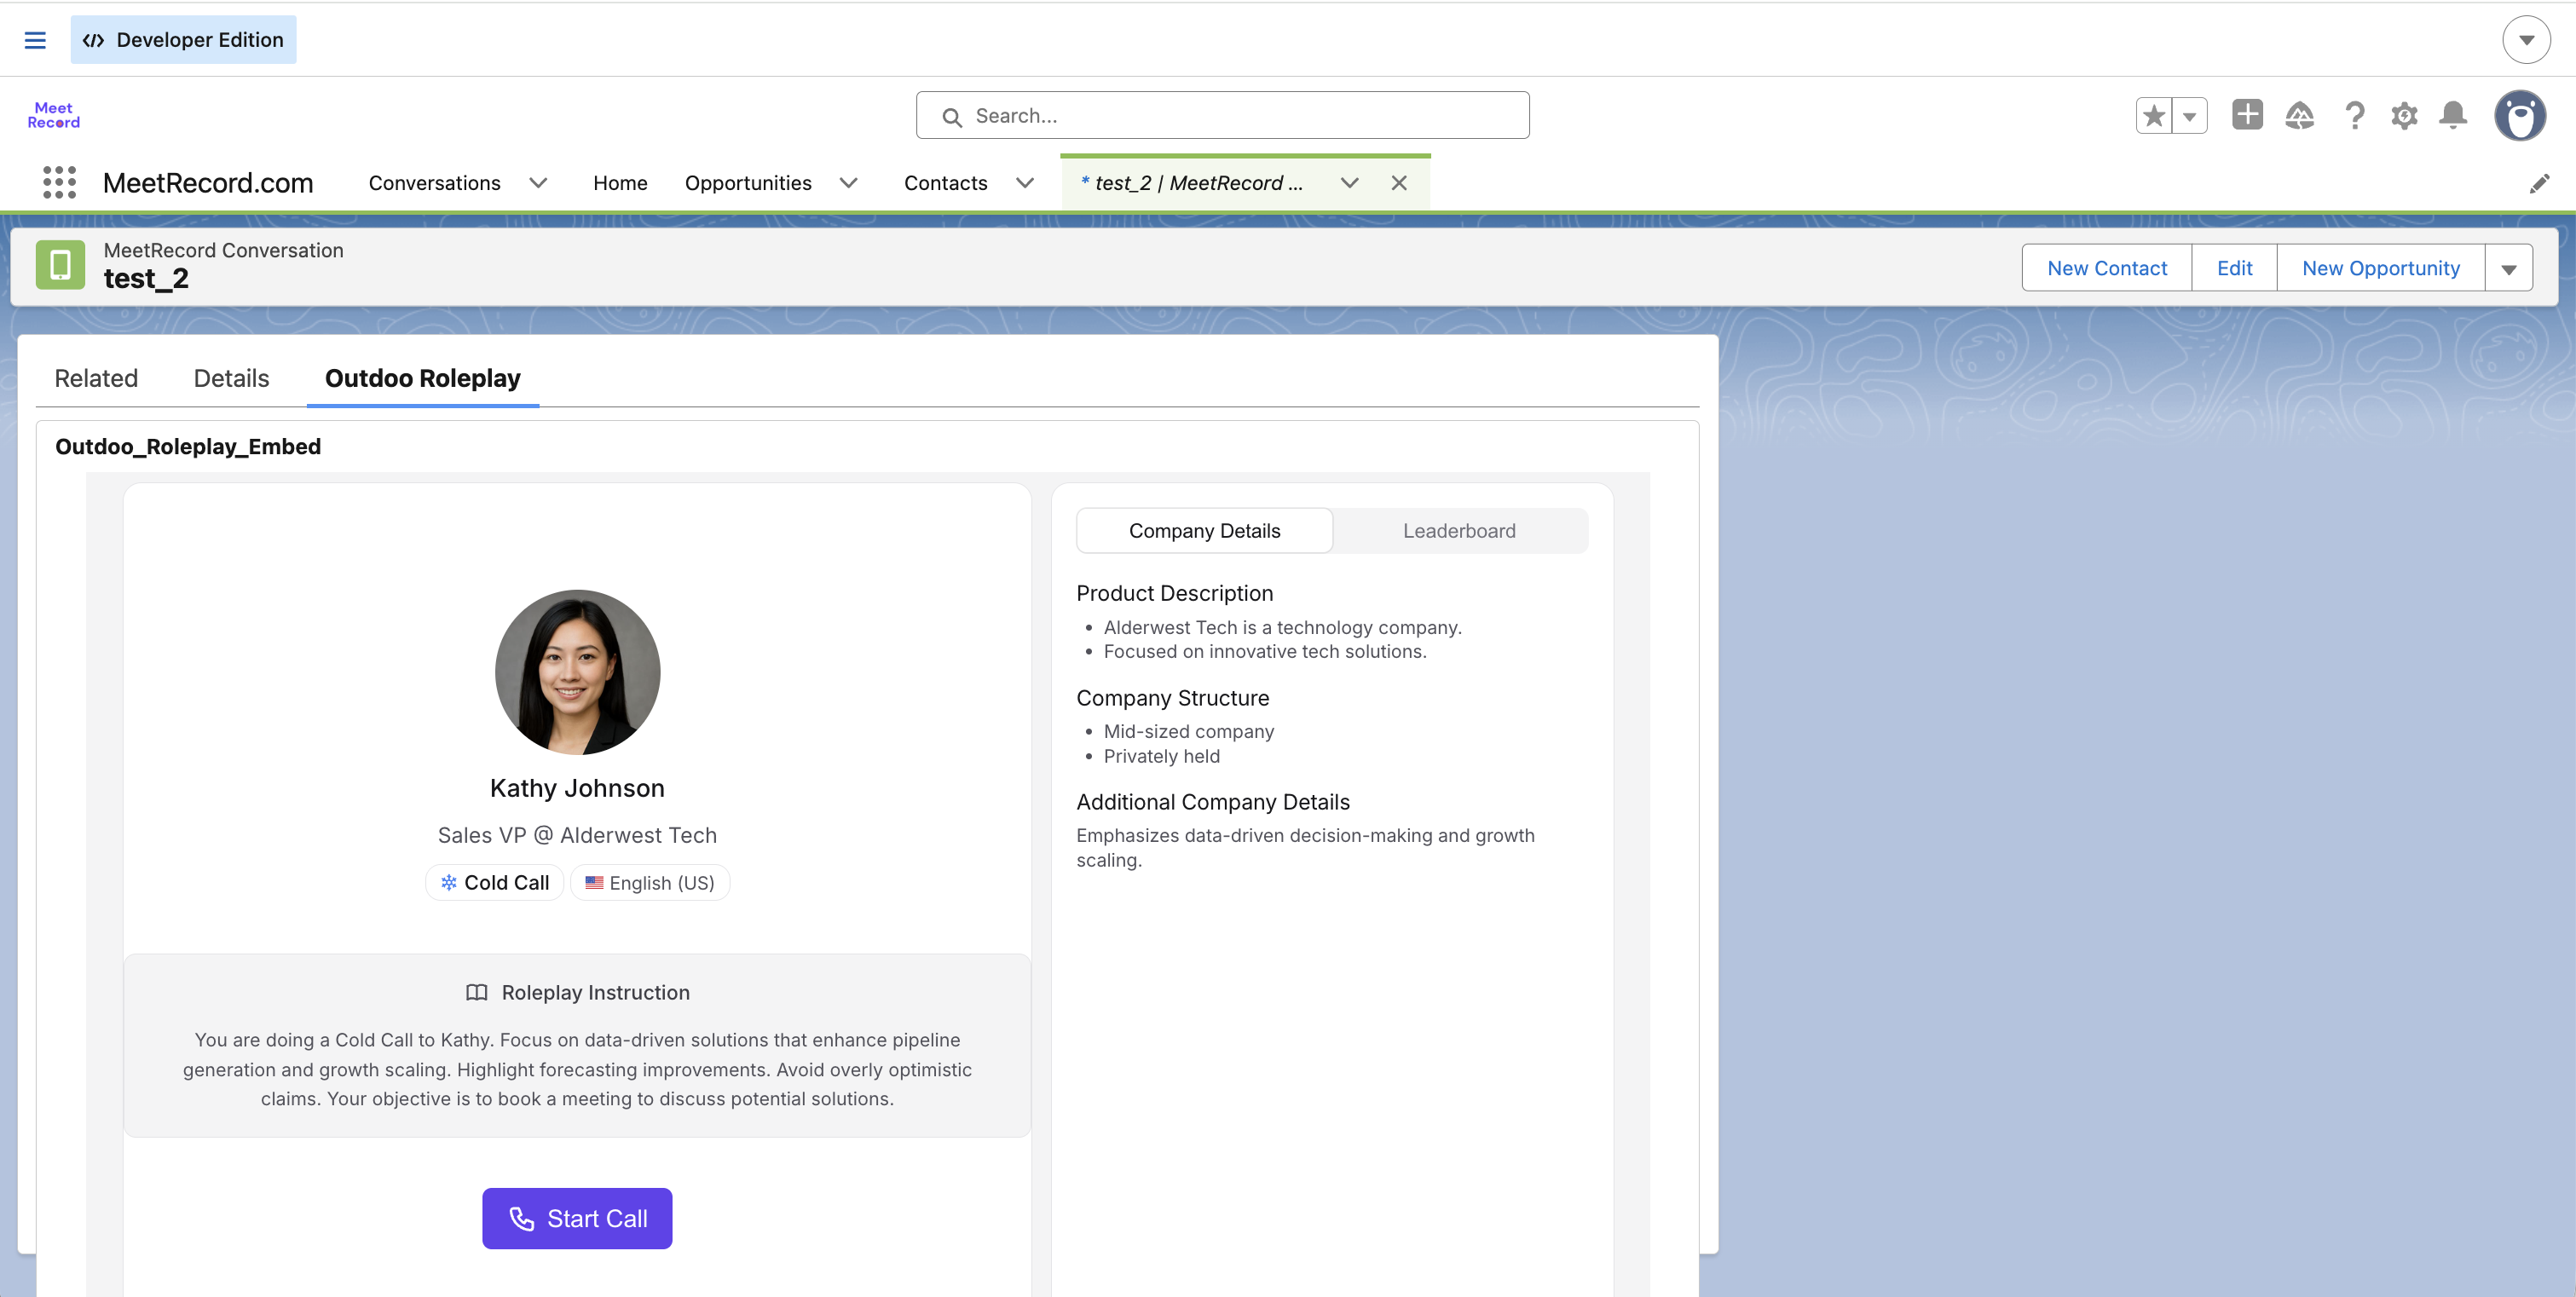Click the MeetRecord Conversation record icon

click(x=60, y=265)
